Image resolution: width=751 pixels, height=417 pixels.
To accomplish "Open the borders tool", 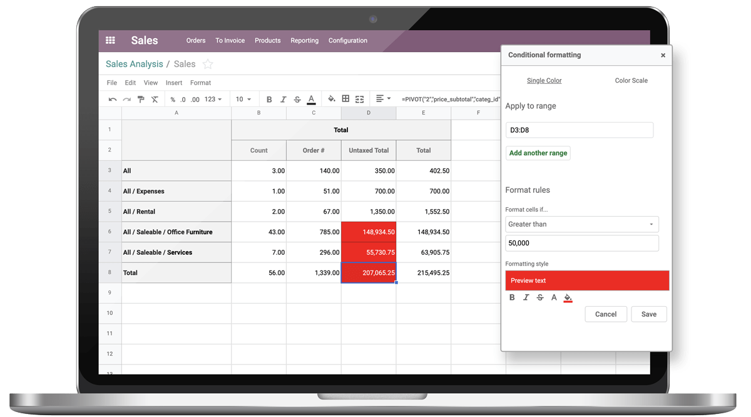I will pyautogui.click(x=345, y=98).
